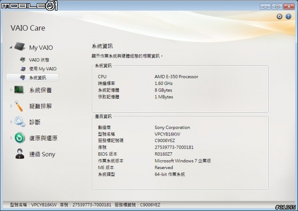Viewport: 298px width, 211px height.
Task: Click Microsoft Windows 7 企業版 value
Action: [183, 161]
